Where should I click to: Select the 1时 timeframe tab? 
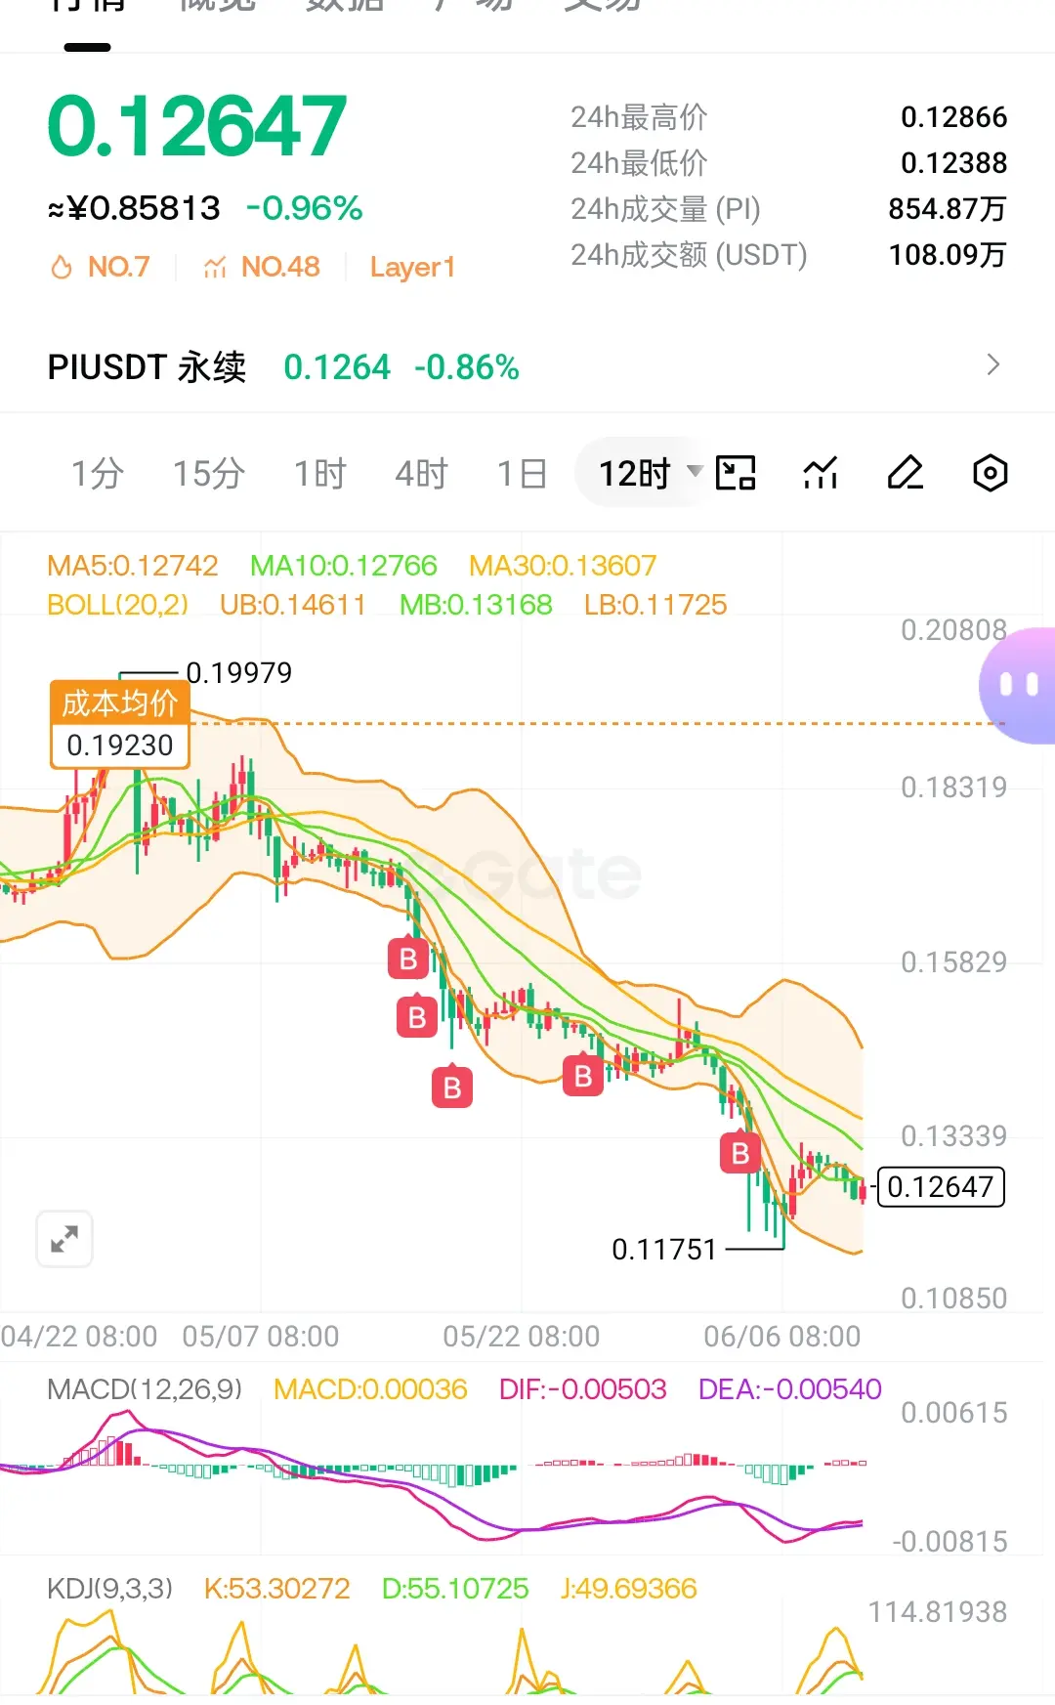click(320, 474)
